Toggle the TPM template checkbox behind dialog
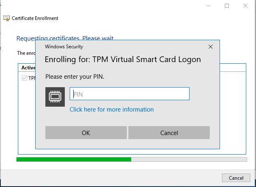 pyautogui.click(x=24, y=78)
